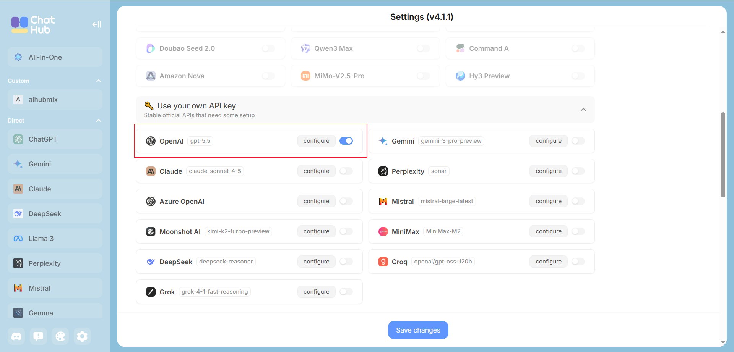
Task: Configure the DeepSeek API
Action: [x=316, y=262]
